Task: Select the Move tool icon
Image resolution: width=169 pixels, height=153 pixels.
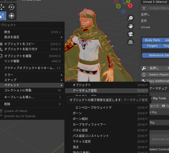Action: click(2, 7)
